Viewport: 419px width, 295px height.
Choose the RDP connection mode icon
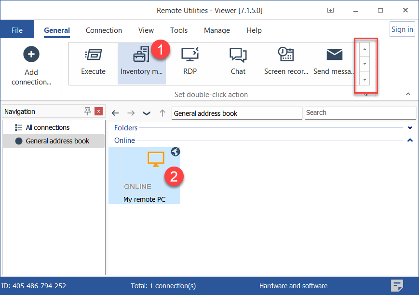click(x=189, y=55)
